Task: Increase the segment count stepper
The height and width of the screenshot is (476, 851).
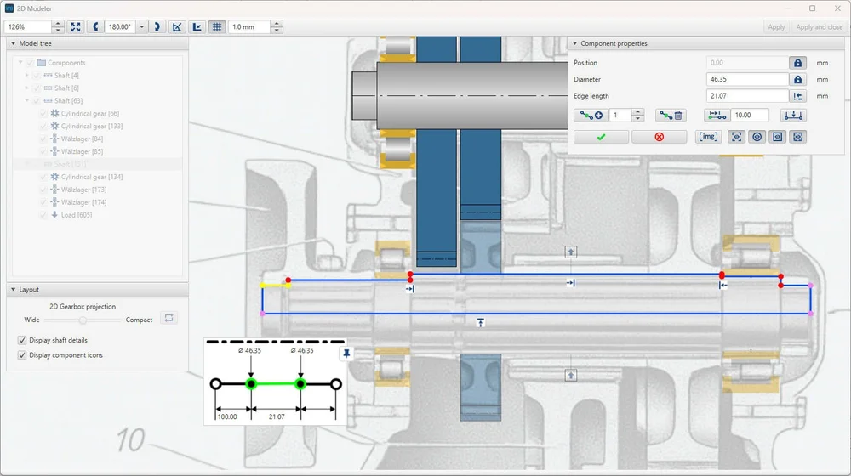Action: click(637, 112)
